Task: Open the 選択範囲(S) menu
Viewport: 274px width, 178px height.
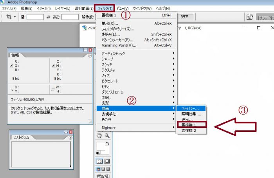Action: click(x=84, y=8)
